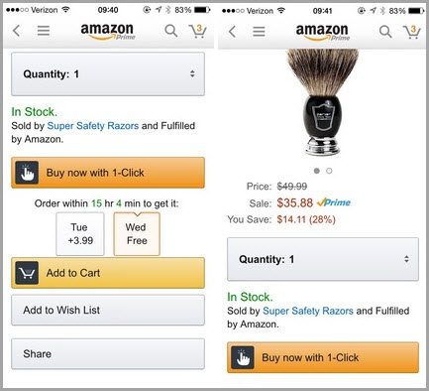Tap the Share button
Screen dimensions: 429x391
pos(108,354)
